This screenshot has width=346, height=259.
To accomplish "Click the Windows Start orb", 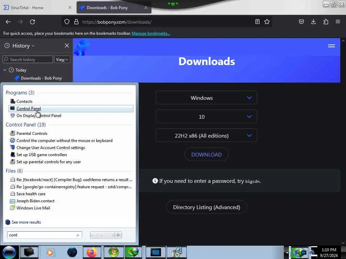I will pyautogui.click(x=9, y=252).
